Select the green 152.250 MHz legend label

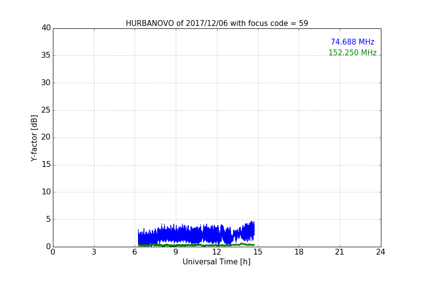pos(352,52)
